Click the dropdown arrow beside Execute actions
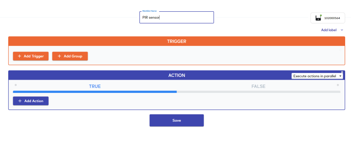 coord(340,76)
